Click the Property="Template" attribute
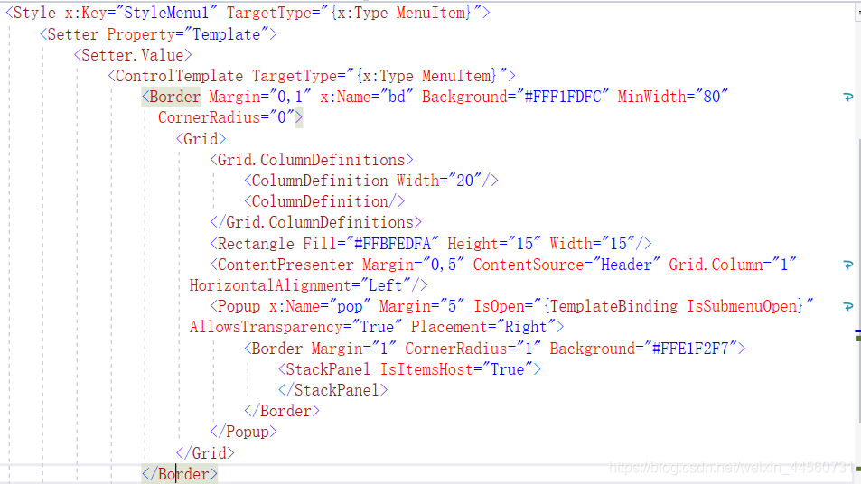The height and width of the screenshot is (484, 861). click(x=187, y=34)
